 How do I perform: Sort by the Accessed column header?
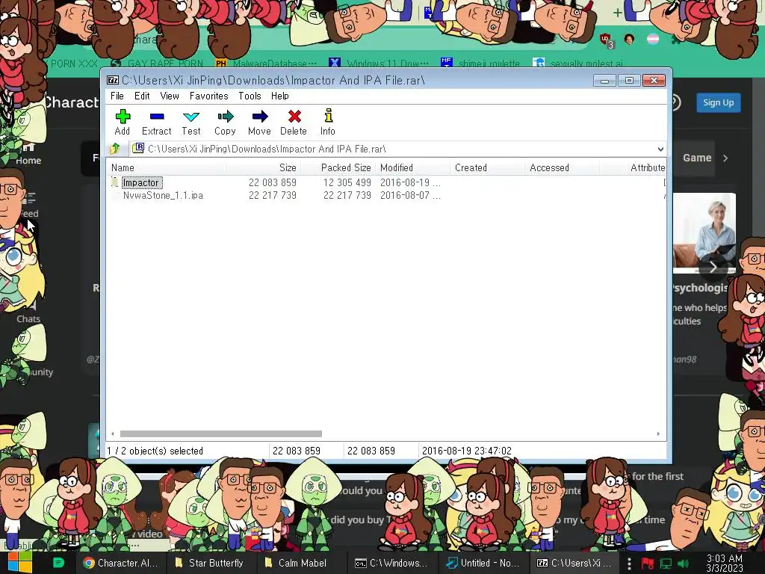(562, 168)
